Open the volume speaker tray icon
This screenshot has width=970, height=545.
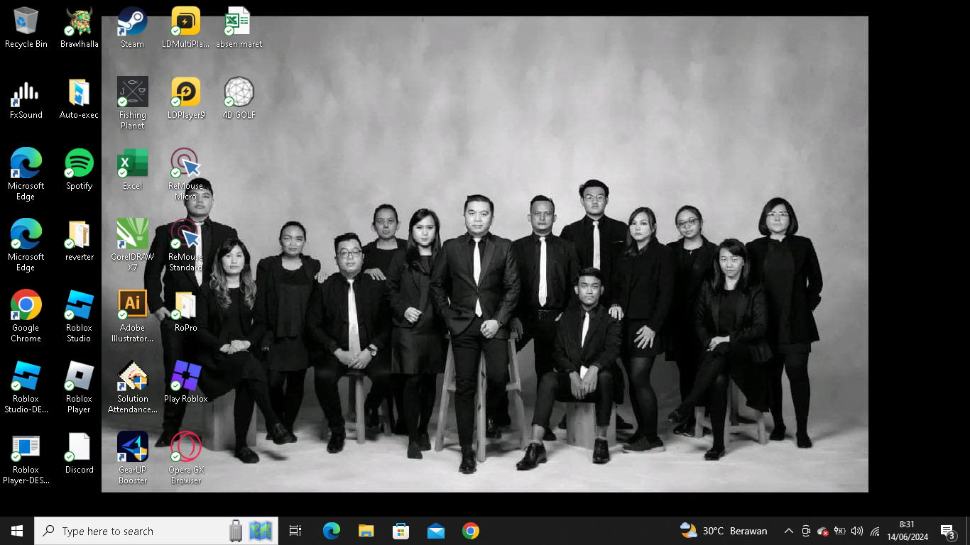(857, 531)
